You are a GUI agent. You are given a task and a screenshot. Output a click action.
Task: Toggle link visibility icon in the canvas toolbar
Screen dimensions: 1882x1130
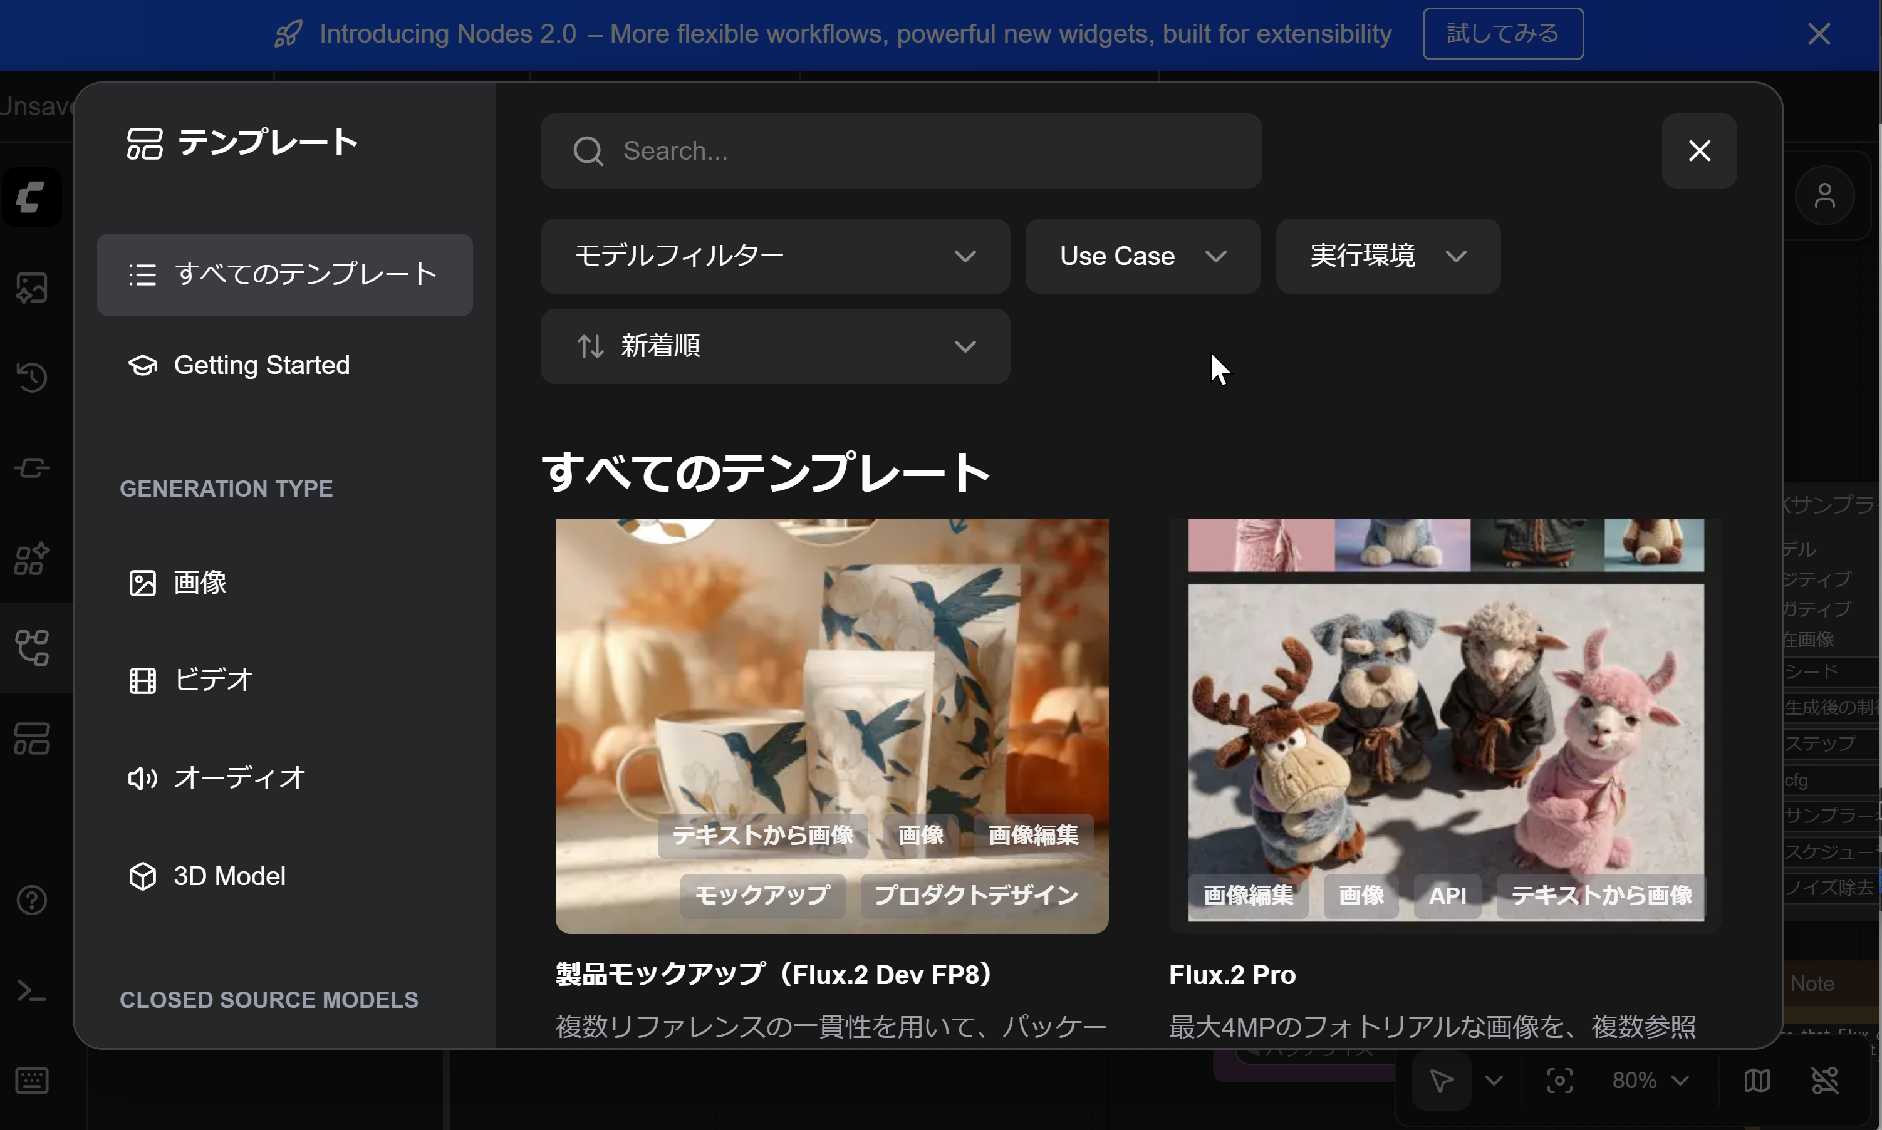click(x=1824, y=1080)
